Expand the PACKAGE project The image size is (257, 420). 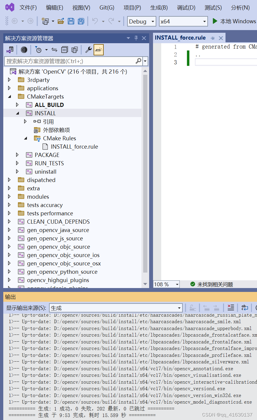[x=17, y=155]
